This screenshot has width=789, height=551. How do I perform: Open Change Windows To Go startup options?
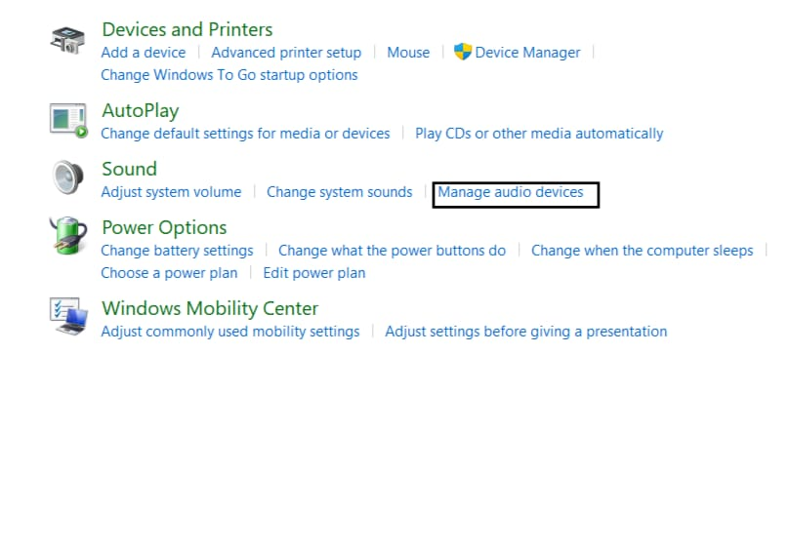point(229,75)
